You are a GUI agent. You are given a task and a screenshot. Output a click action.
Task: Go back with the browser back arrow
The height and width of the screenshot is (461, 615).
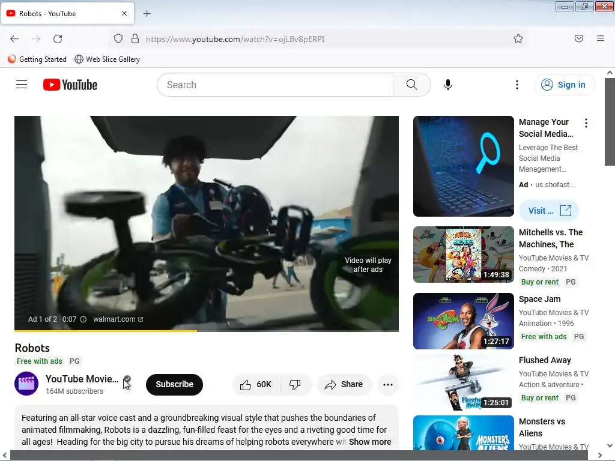pyautogui.click(x=14, y=39)
